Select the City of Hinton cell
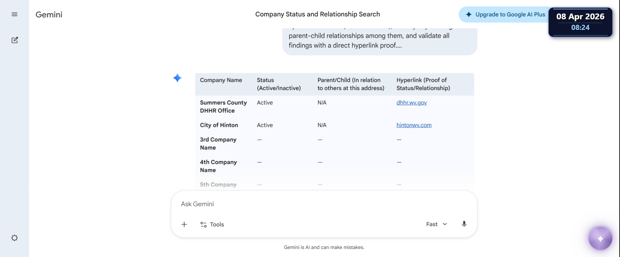The width and height of the screenshot is (620, 257). (219, 125)
